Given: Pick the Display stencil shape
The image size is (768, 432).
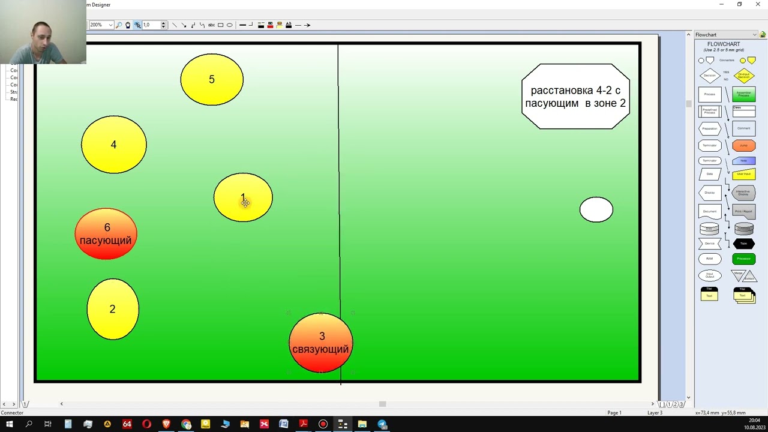Looking at the screenshot, I should [x=710, y=193].
